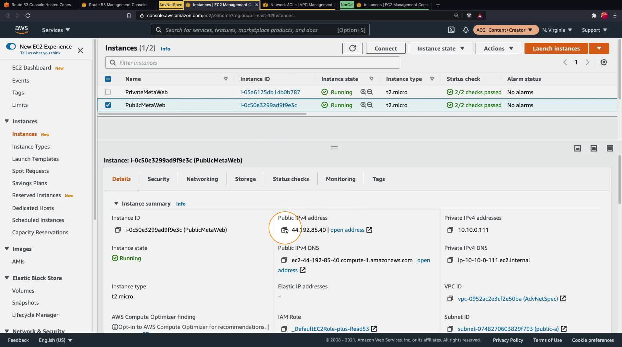Click the Filter instances search field

pyautogui.click(x=252, y=62)
